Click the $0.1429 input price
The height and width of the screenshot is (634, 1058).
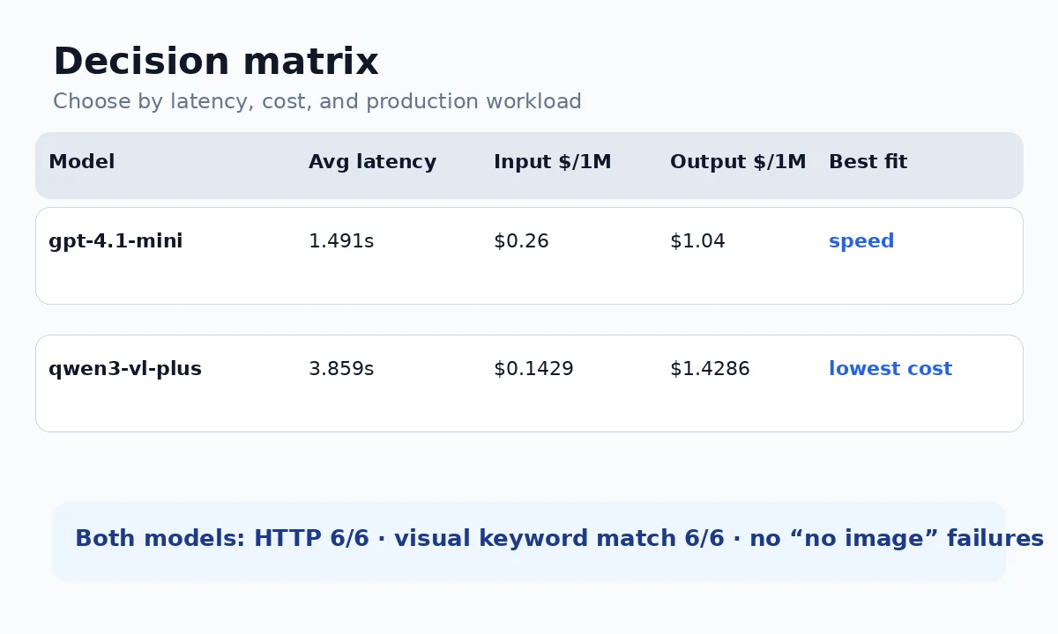click(x=533, y=369)
